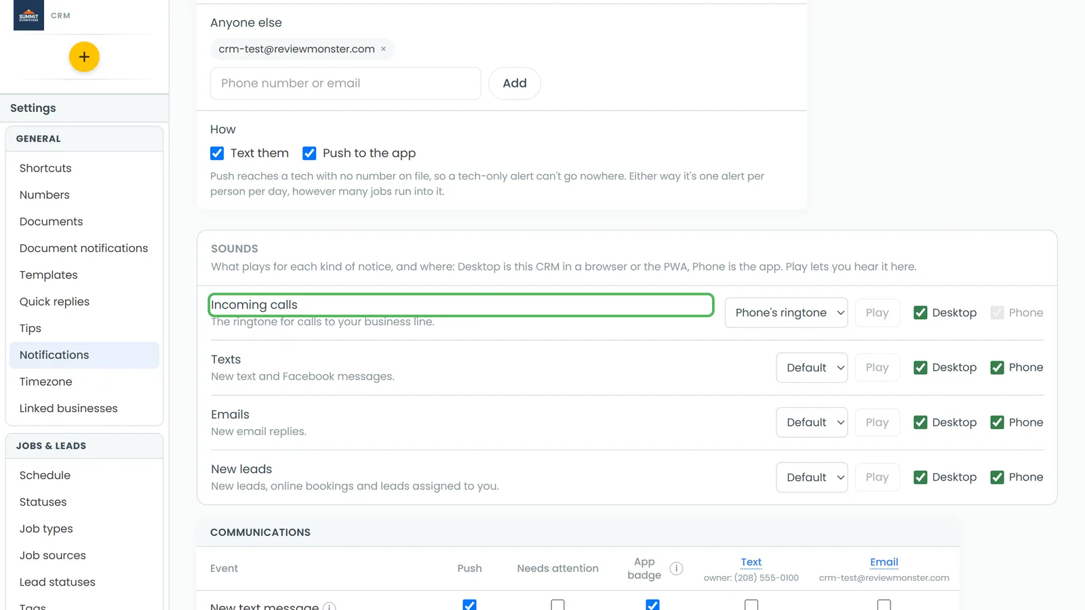
Task: Click the Text column header link
Action: click(x=751, y=562)
